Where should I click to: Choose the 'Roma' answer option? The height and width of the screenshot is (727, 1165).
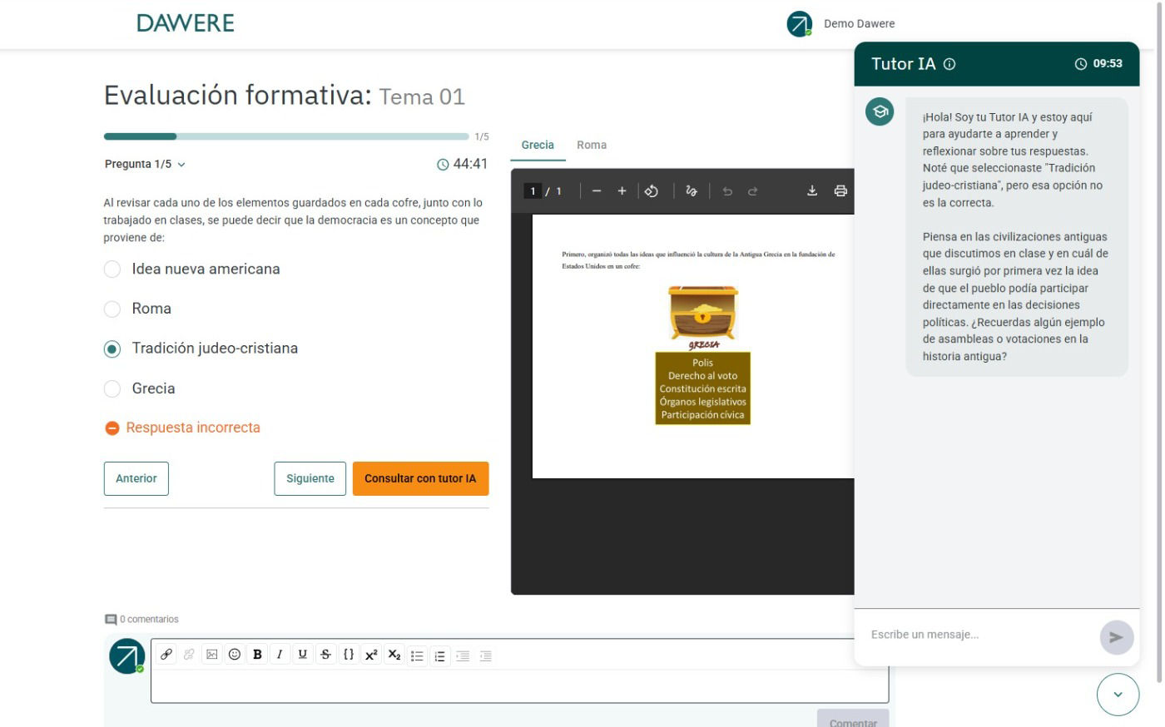click(x=112, y=309)
